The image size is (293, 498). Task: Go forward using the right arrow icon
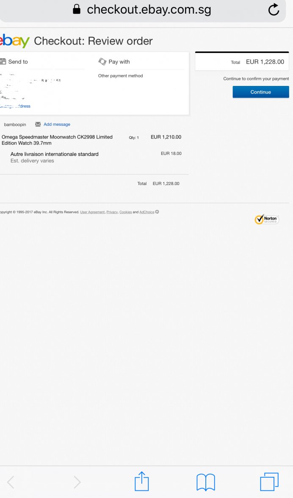point(77,482)
